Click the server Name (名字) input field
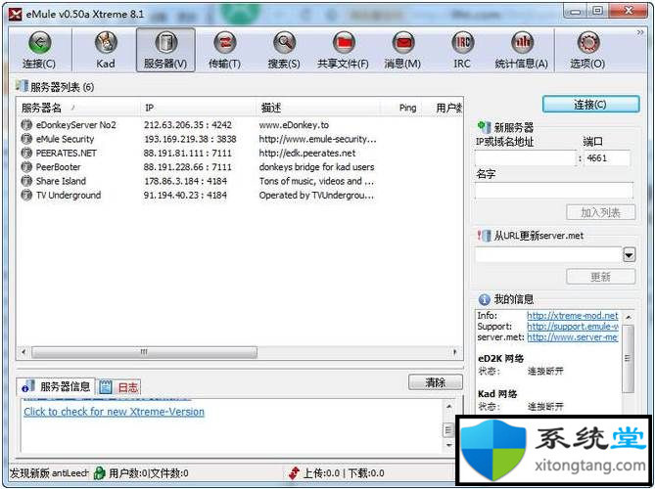This screenshot has width=655, height=489. pyautogui.click(x=554, y=191)
